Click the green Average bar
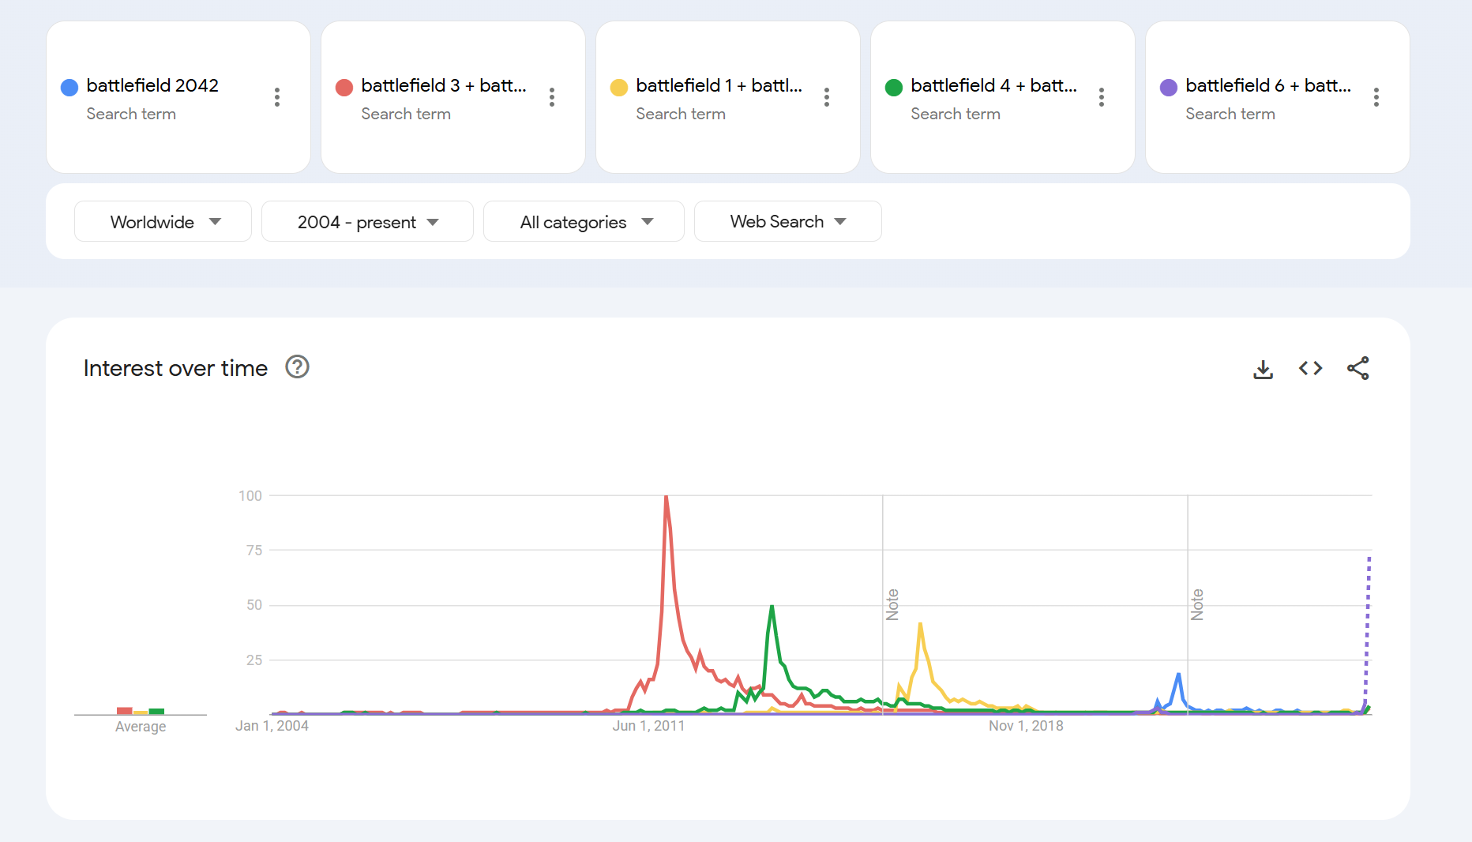The image size is (1472, 842). click(x=156, y=712)
